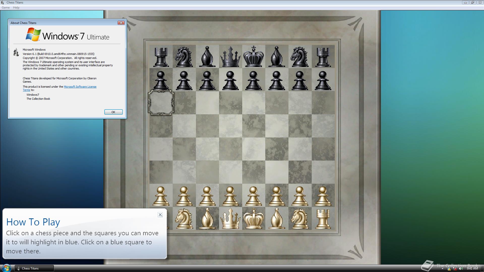Select the white knight on b1
Screen dimensions: 484x272
[x=184, y=219]
